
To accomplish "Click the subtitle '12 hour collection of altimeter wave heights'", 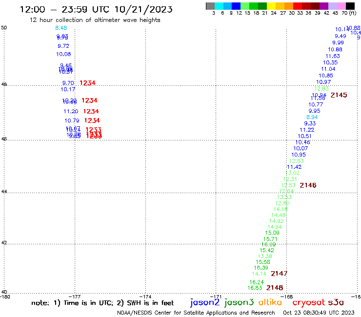I will (x=95, y=20).
